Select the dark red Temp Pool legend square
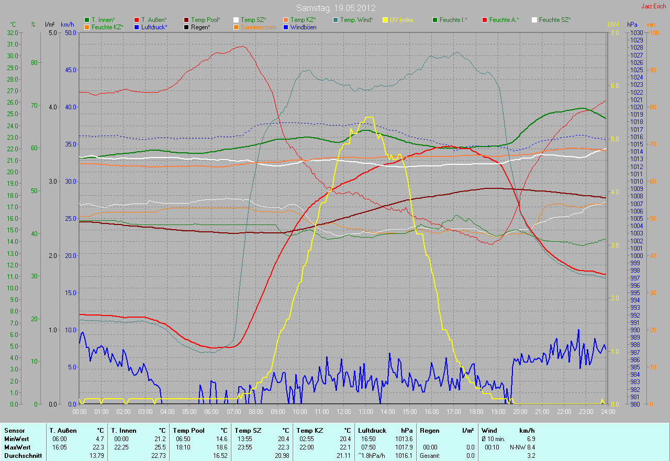 coord(187,20)
